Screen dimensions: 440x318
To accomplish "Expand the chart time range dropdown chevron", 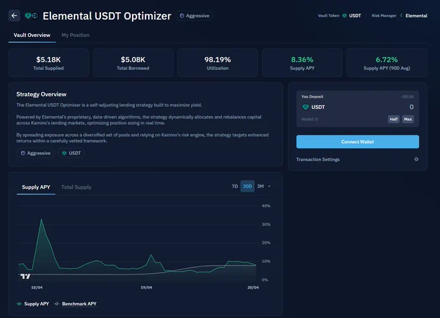I will point(269,187).
